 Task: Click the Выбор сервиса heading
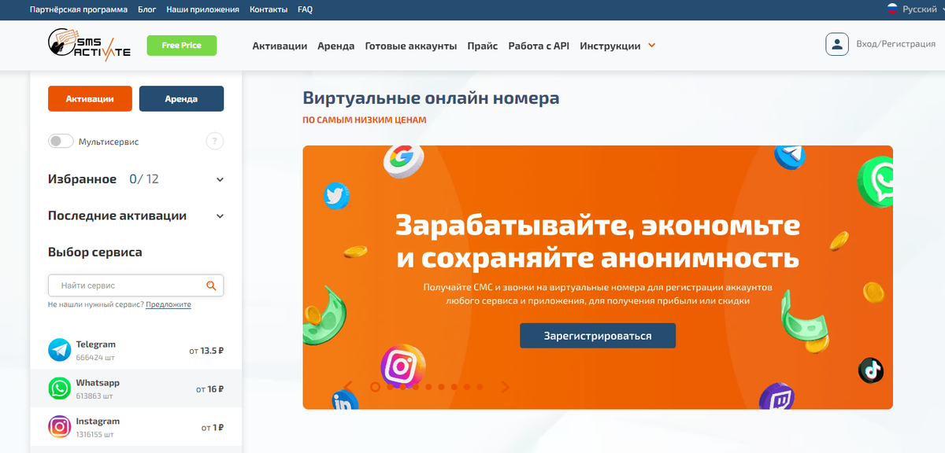[x=95, y=252]
